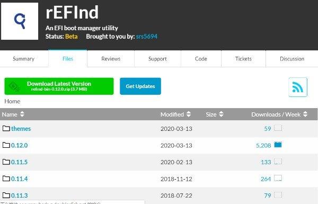Click the downloads chart icon for themes
This screenshot has height=204, width=318.
278,128
